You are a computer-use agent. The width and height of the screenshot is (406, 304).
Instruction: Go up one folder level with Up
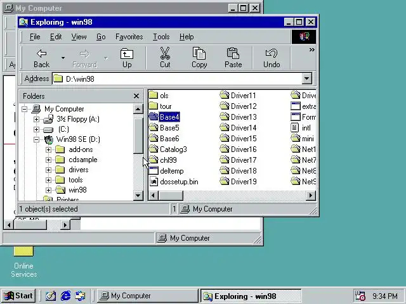(127, 58)
